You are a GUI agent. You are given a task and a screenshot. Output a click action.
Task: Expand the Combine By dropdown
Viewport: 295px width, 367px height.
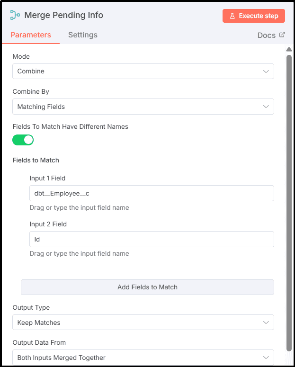(x=143, y=107)
